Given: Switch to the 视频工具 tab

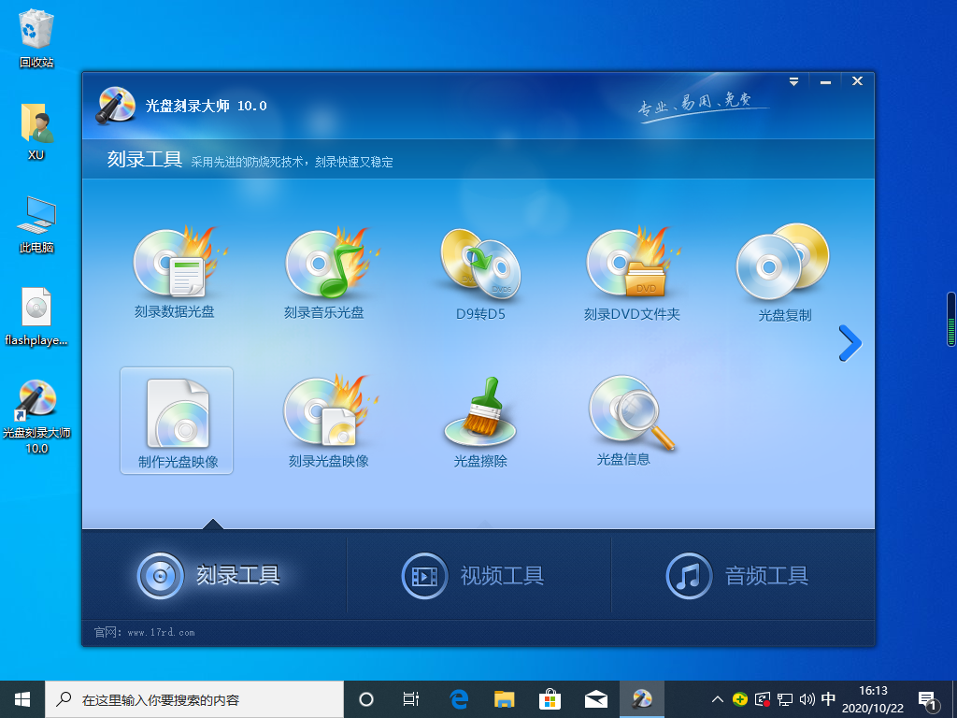Looking at the screenshot, I should tap(479, 576).
